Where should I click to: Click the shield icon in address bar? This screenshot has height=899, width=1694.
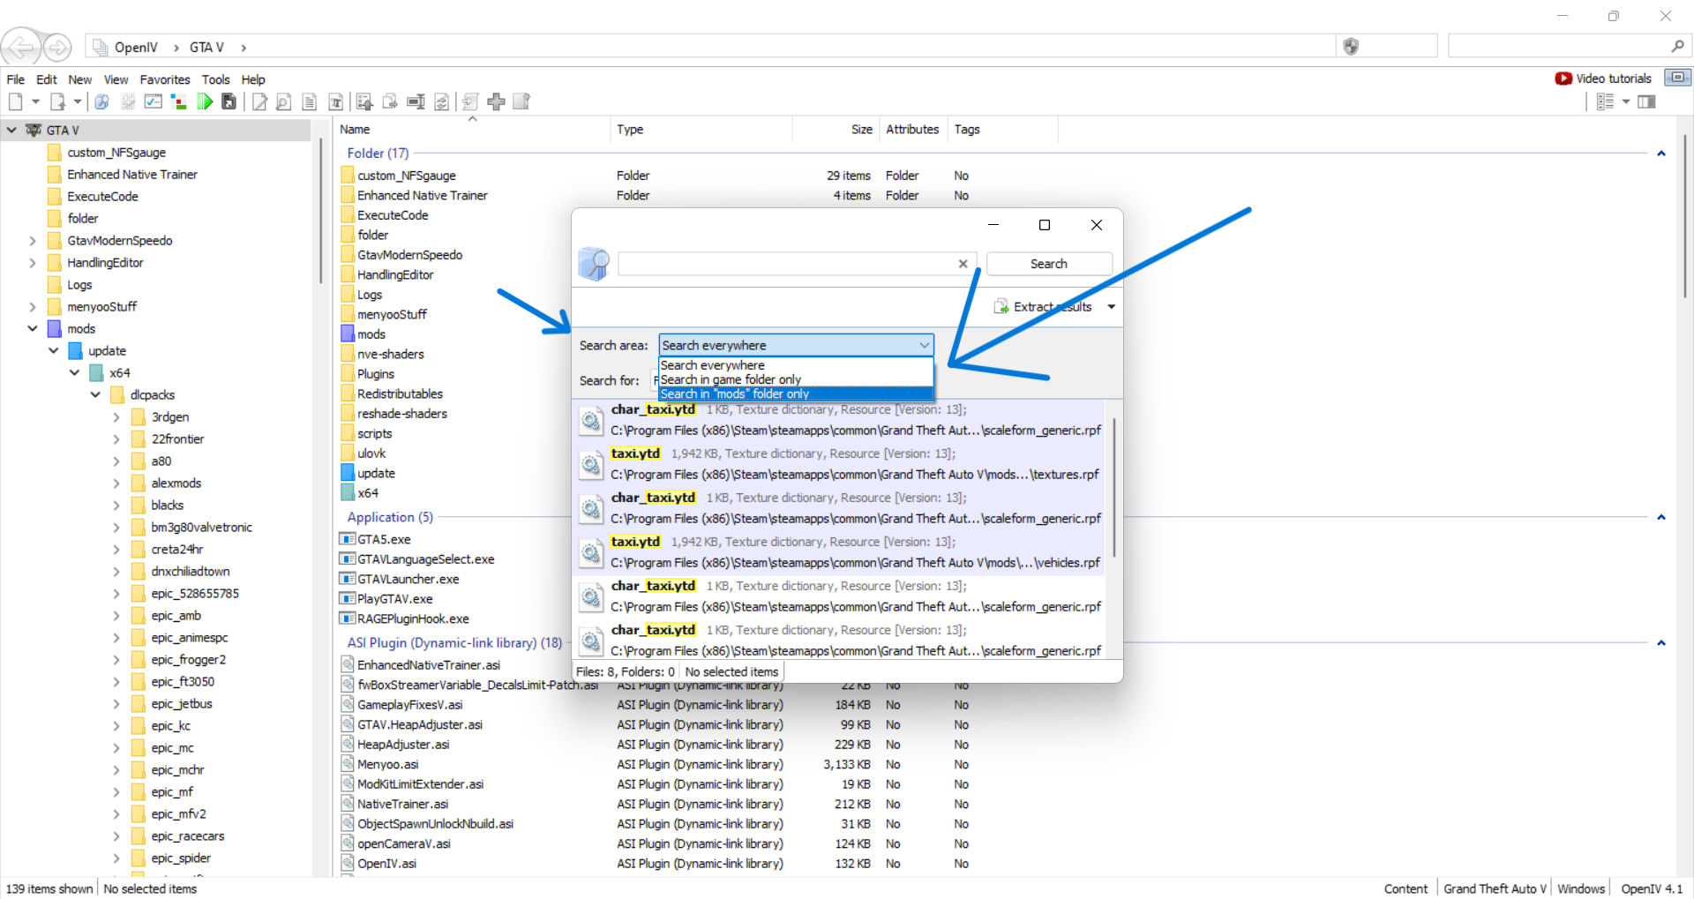tap(1350, 47)
